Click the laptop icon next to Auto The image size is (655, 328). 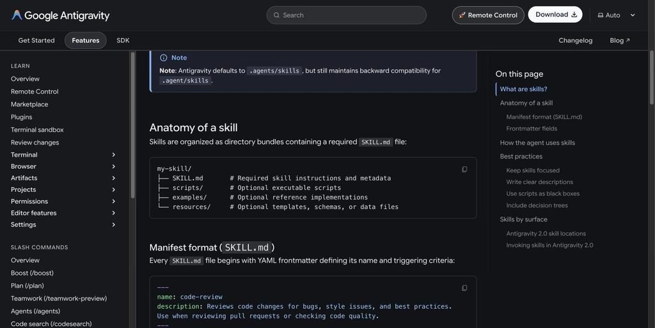(x=600, y=15)
